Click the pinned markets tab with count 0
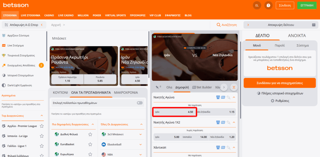 coord(158,87)
